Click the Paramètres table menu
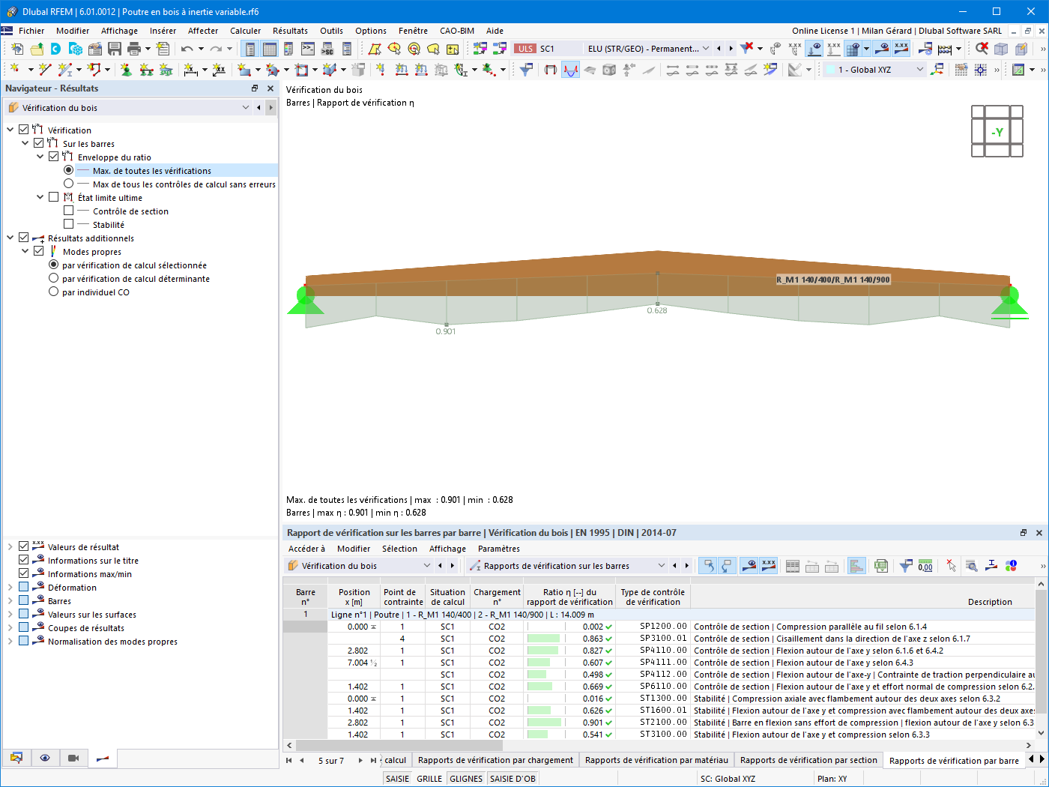1049x787 pixels. point(499,549)
